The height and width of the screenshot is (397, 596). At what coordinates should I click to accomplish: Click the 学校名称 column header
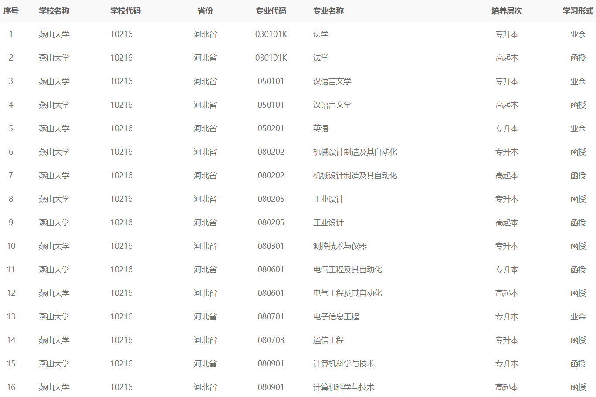[x=54, y=11]
